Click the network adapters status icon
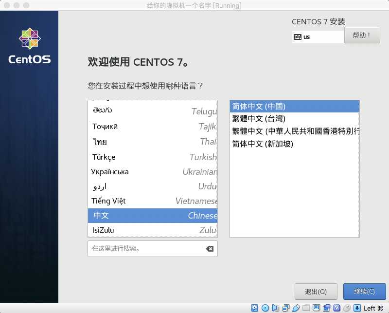Image resolution: width=389 pixels, height=313 pixels. (285, 308)
